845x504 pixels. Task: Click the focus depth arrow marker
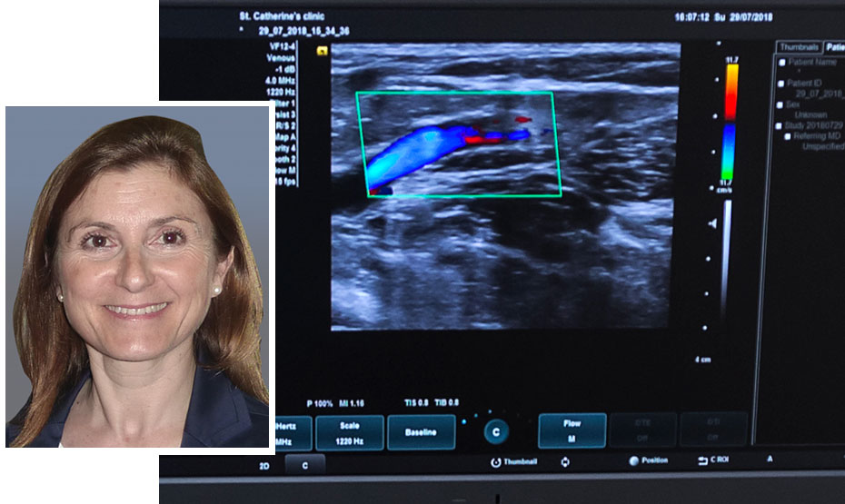pos(711,223)
